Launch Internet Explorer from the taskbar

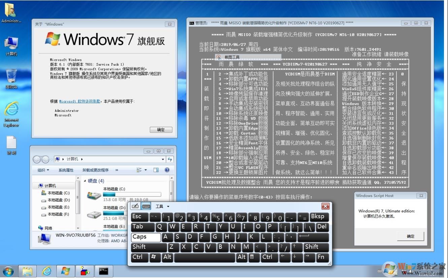click(46, 271)
